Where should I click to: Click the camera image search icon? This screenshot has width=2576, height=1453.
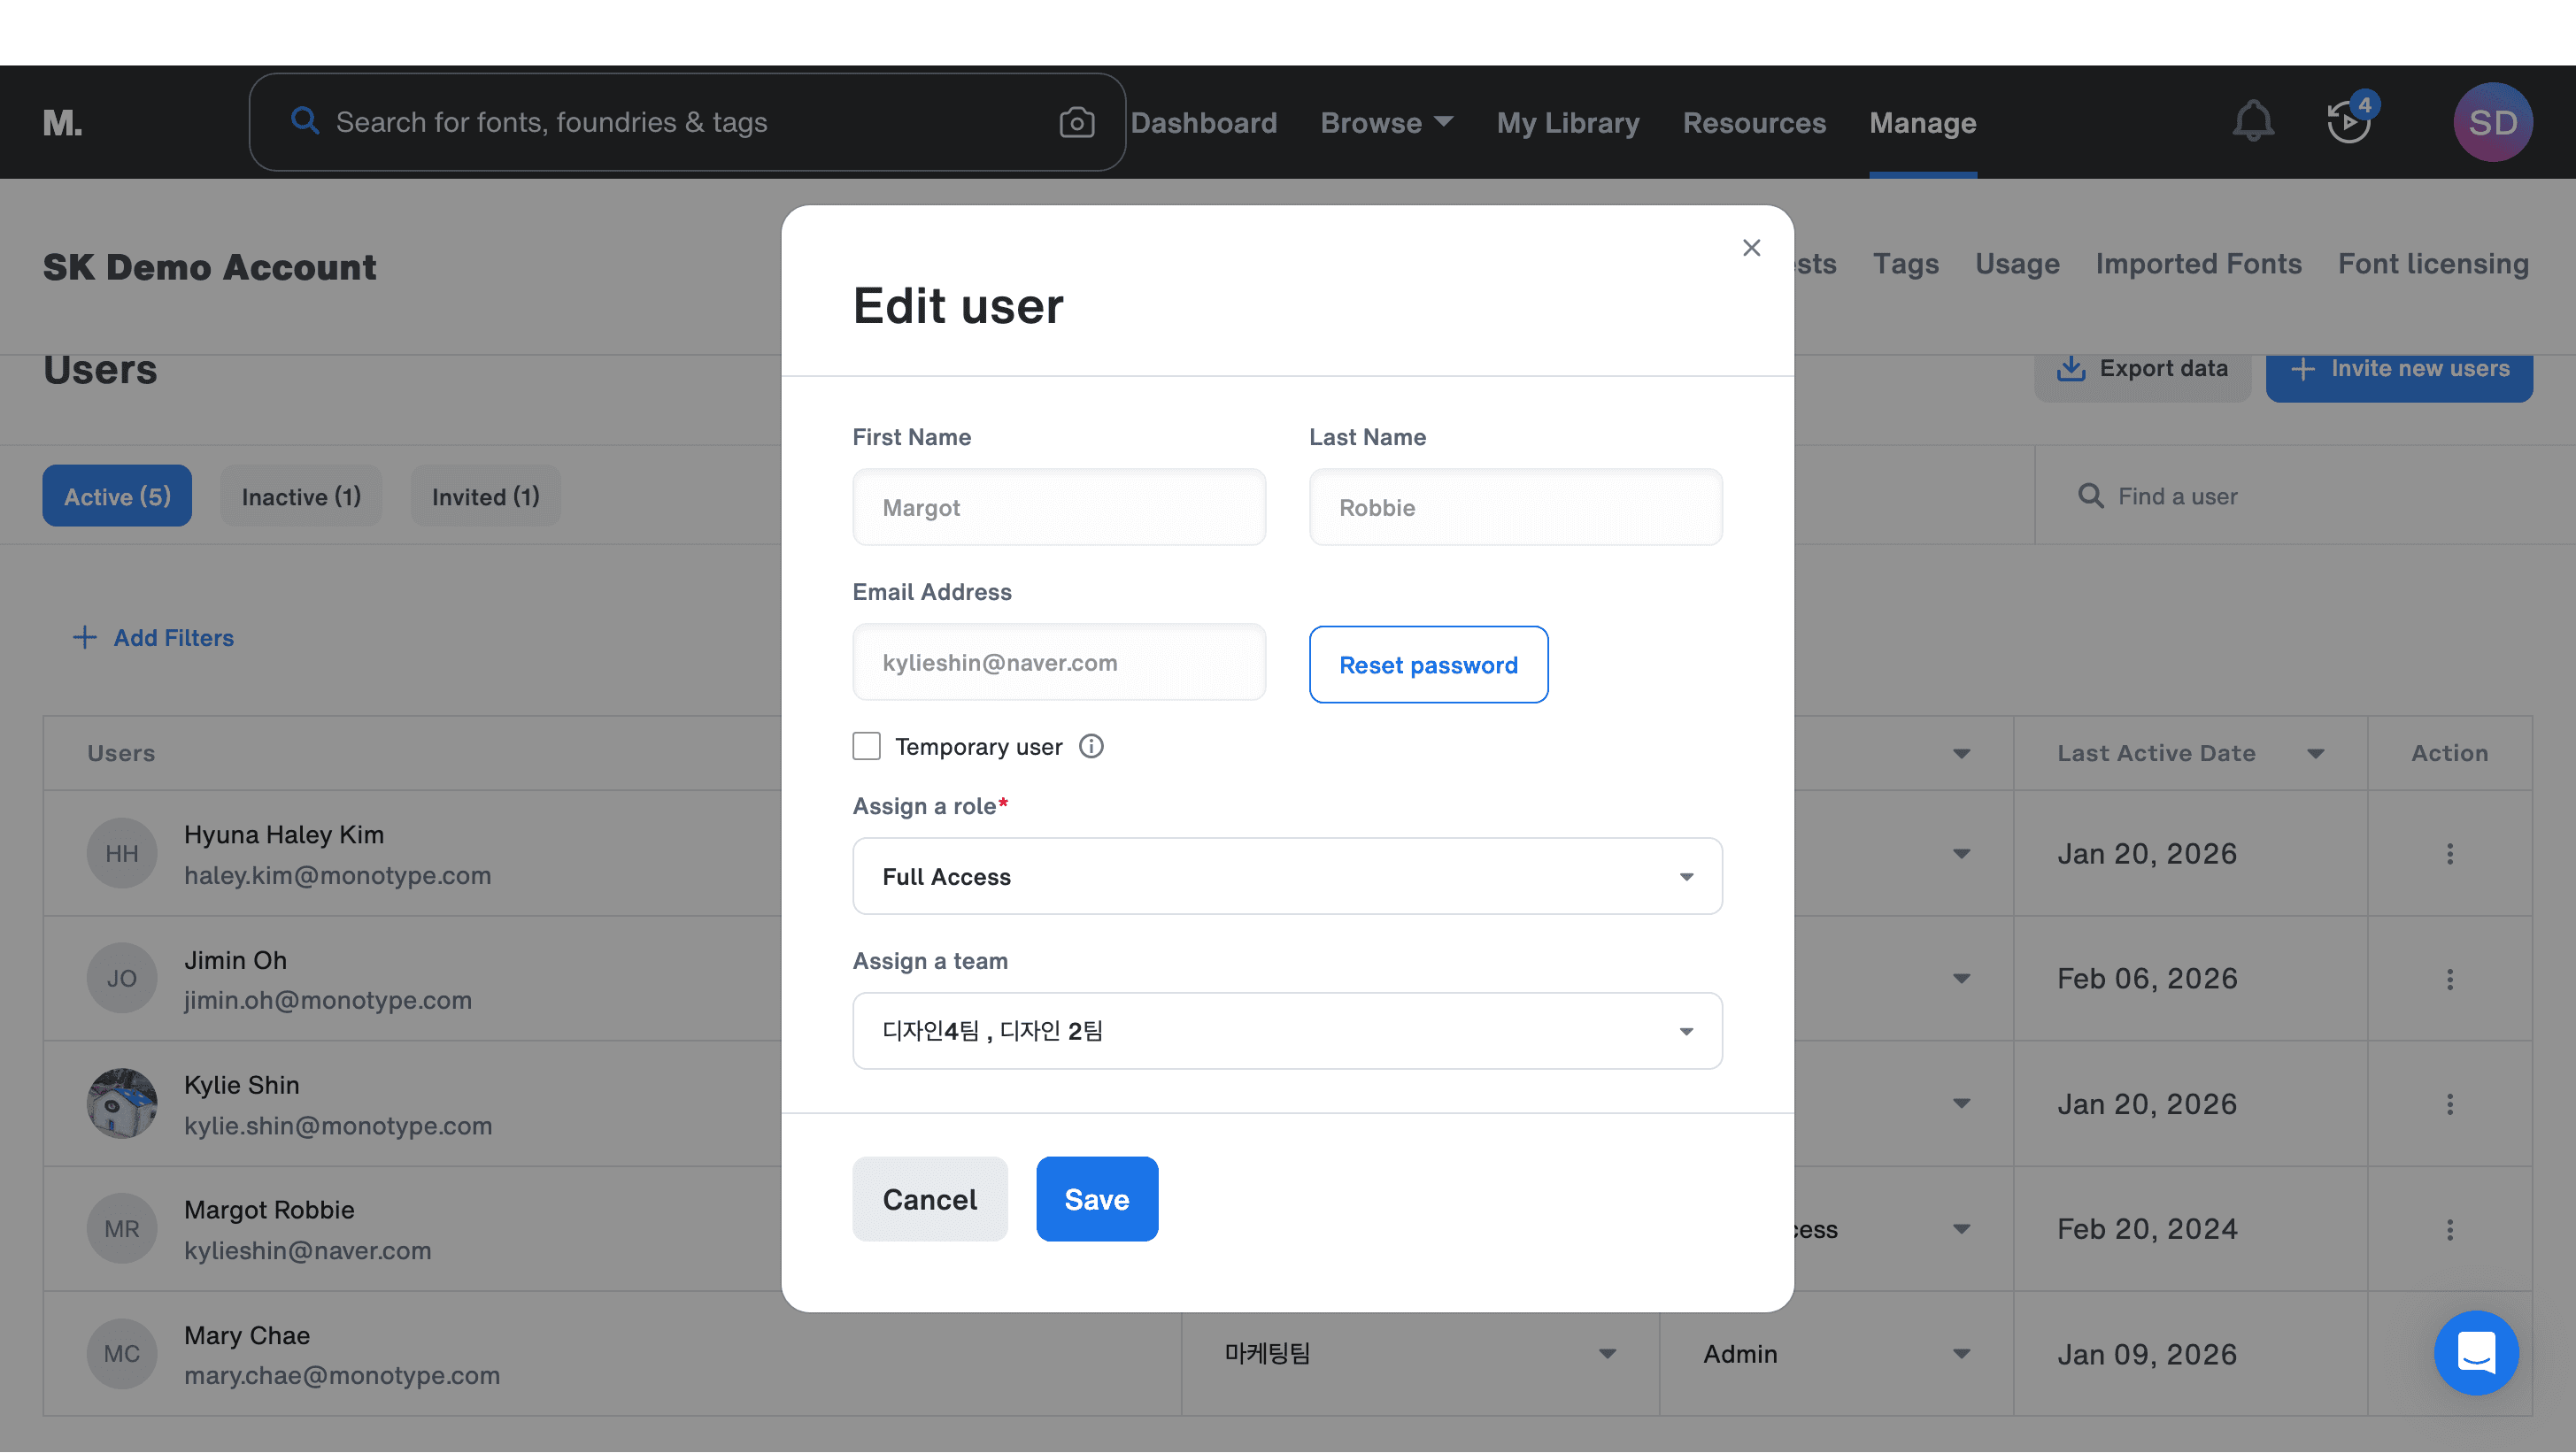tap(1076, 122)
